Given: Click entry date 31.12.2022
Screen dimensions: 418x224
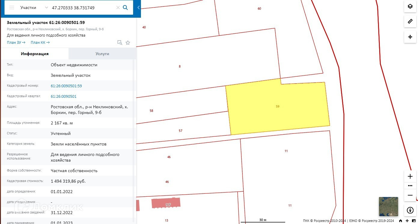Looking at the screenshot, I should (62, 213).
